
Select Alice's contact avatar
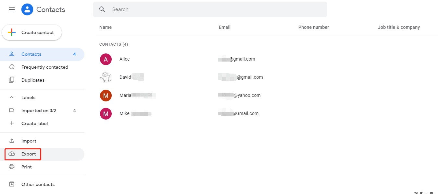click(x=106, y=59)
